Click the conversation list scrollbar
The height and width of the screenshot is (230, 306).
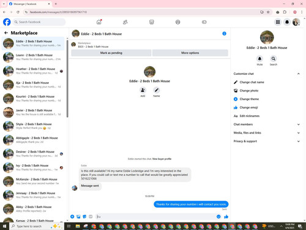[67, 79]
